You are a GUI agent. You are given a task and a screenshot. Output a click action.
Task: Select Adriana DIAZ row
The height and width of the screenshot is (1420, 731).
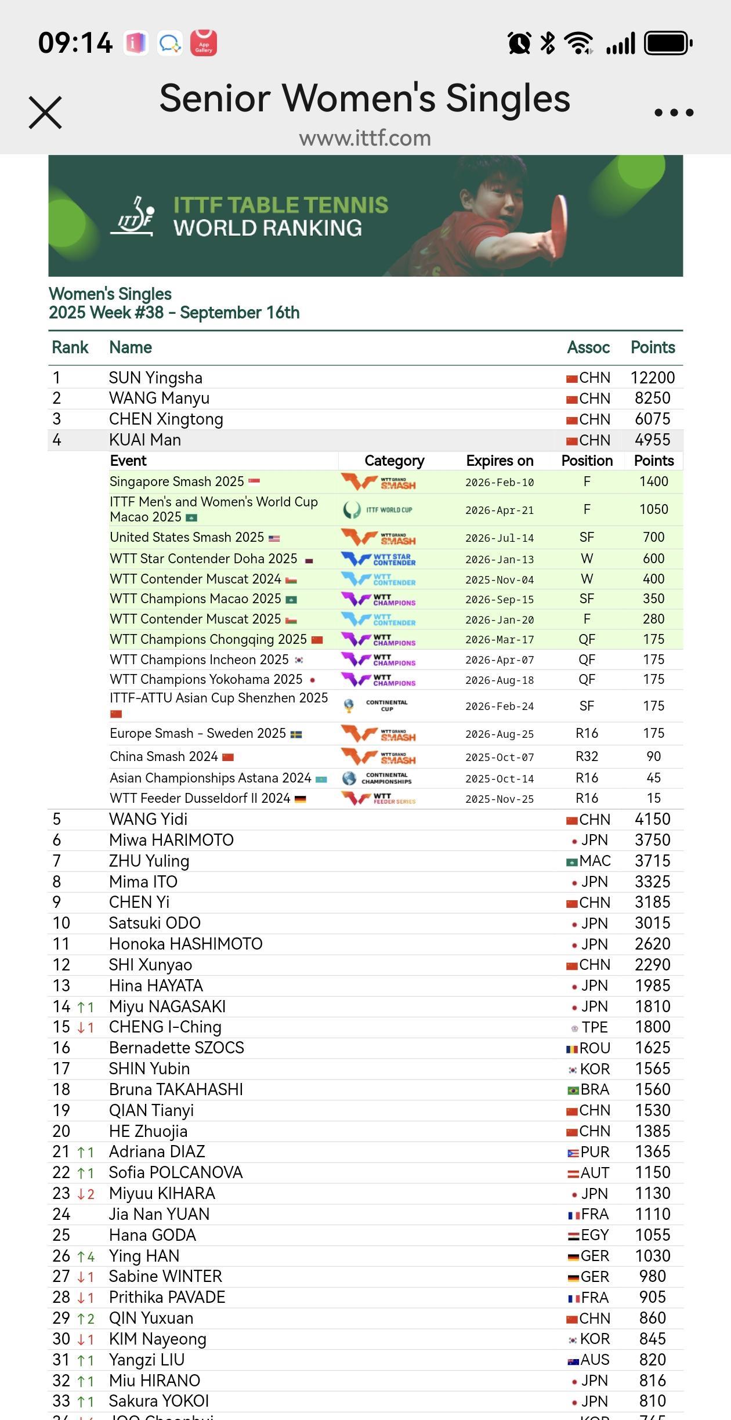pos(366,1151)
